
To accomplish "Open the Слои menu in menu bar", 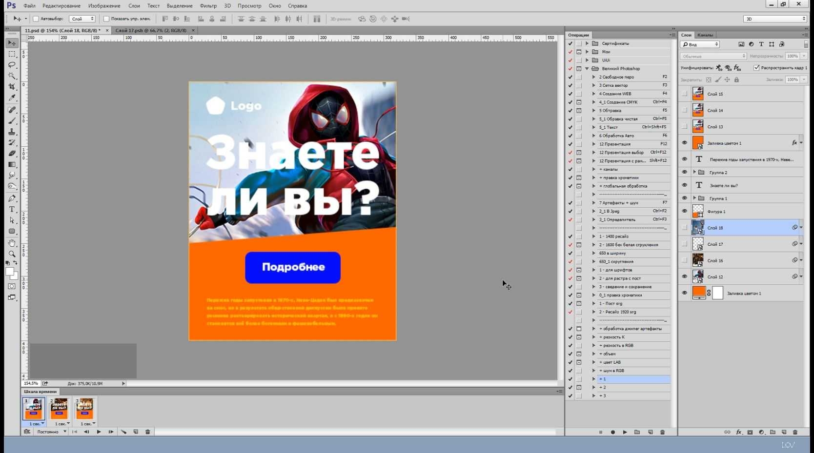I will tap(134, 6).
